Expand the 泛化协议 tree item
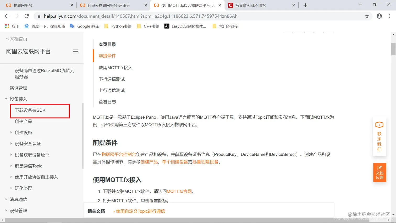 point(11,188)
